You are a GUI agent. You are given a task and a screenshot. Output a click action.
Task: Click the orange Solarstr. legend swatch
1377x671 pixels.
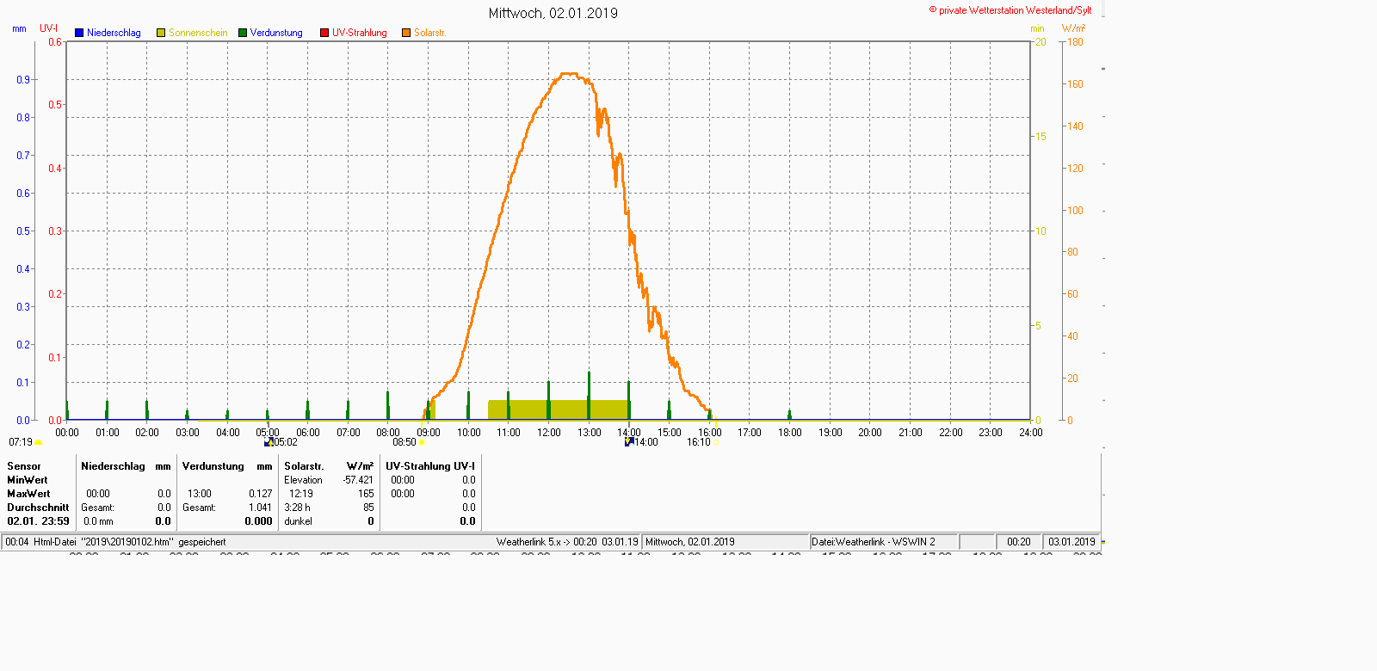click(406, 33)
